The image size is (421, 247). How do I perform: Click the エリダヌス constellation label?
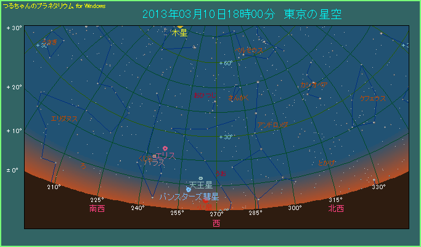64,118
